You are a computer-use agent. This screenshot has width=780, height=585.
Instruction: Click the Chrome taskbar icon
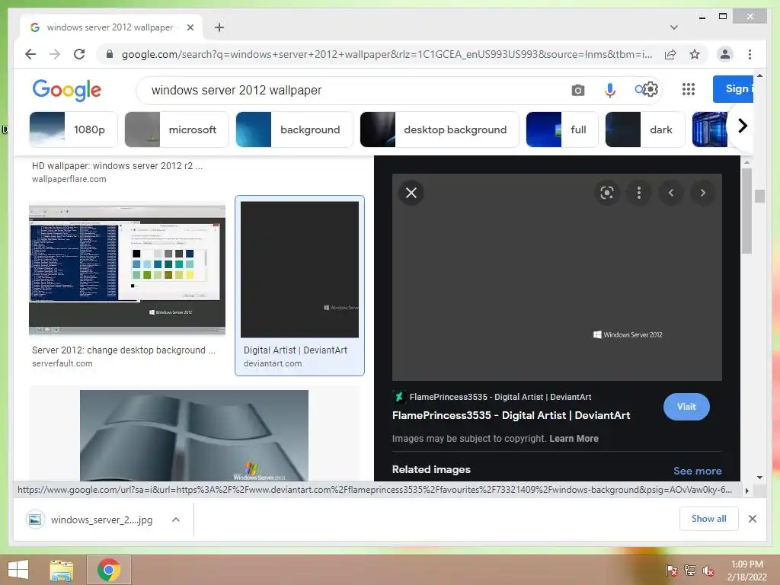click(109, 570)
